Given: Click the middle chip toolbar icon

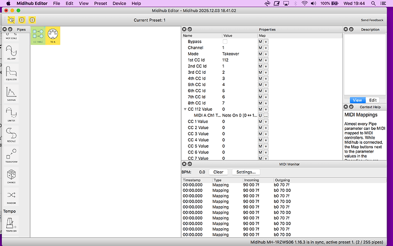Looking at the screenshot, I should click(22, 20).
